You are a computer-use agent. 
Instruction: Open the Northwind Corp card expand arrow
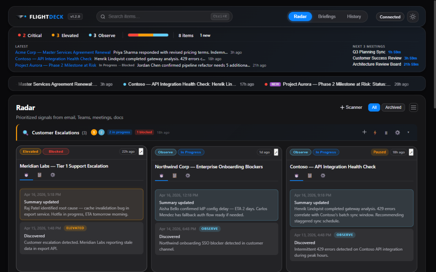click(x=276, y=152)
